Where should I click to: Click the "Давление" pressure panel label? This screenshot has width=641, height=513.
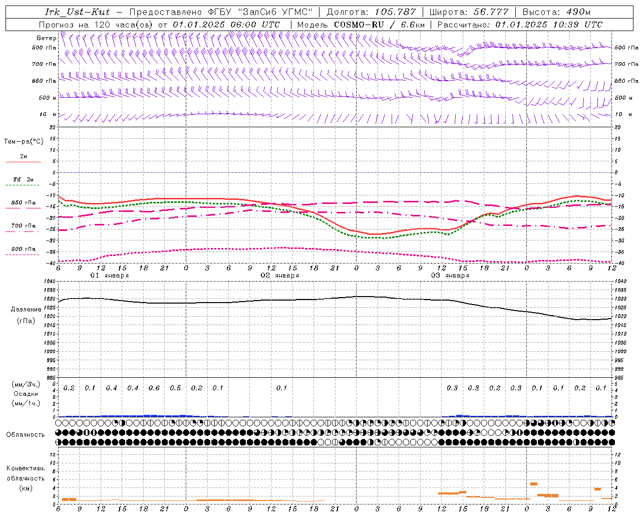(x=26, y=310)
